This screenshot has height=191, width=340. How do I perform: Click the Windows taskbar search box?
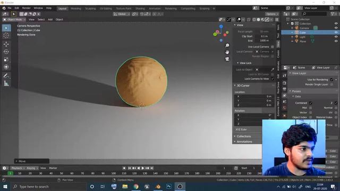[x=48, y=186]
